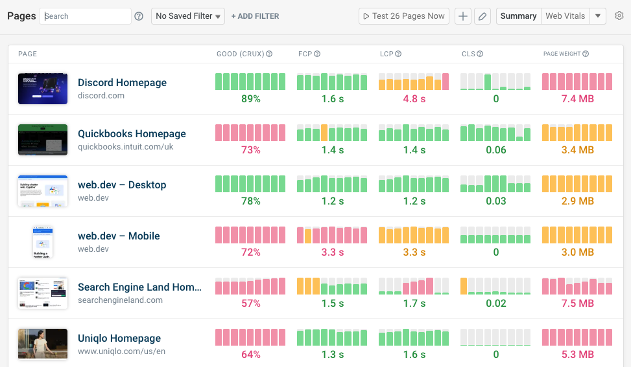Image resolution: width=631 pixels, height=367 pixels.
Task: Switch to the Web Vitals tab
Action: (565, 16)
